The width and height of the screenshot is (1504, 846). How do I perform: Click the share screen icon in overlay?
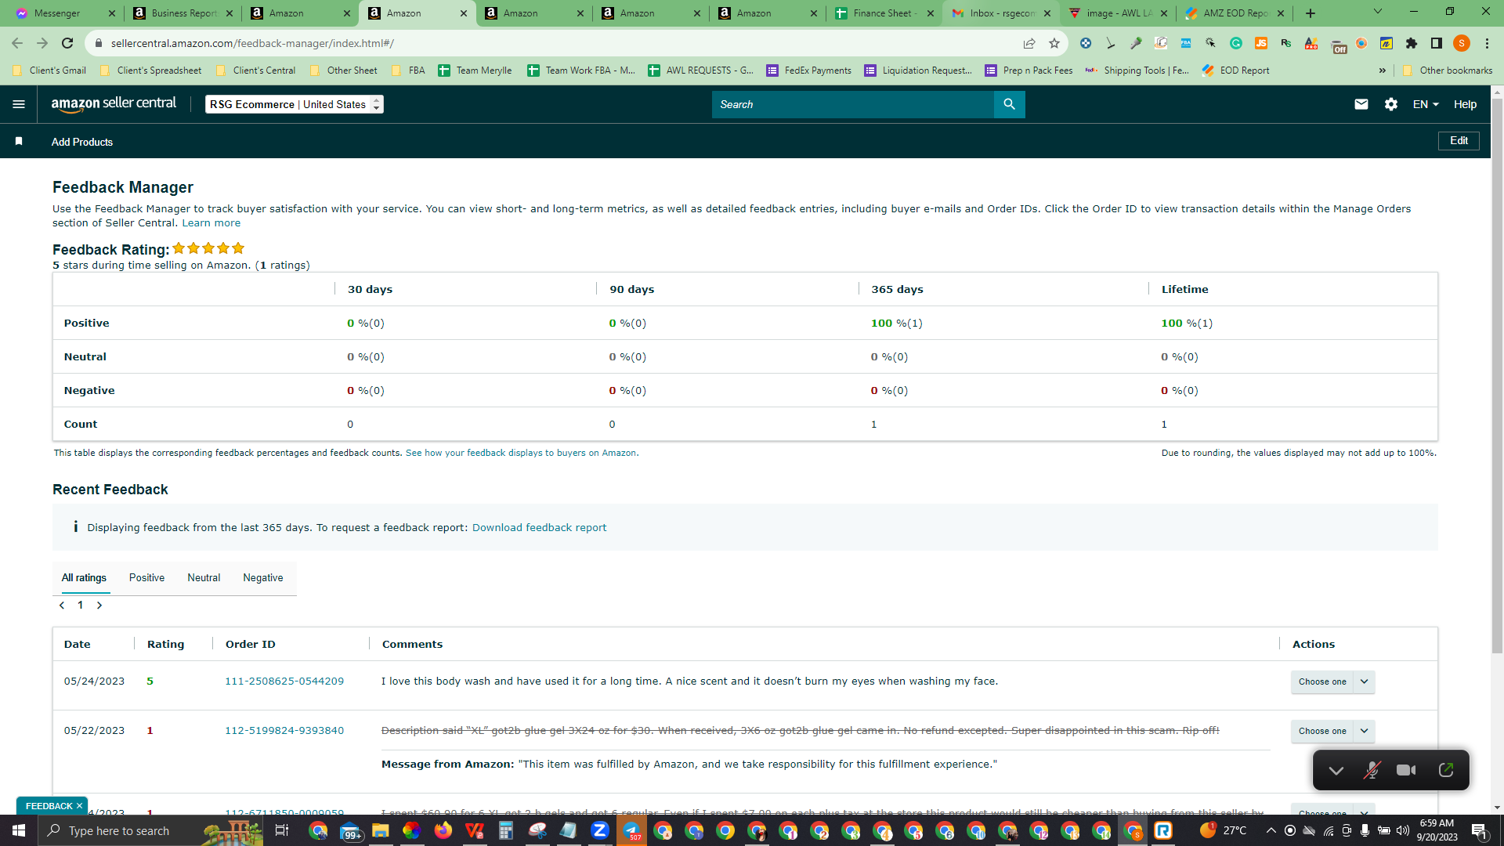1446,770
